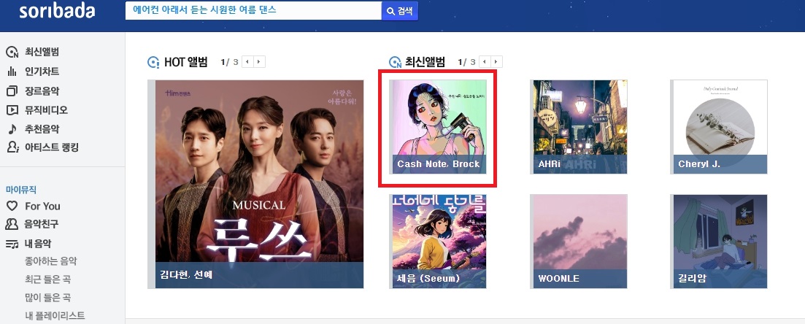Go to previous page of HOT 앨범
This screenshot has height=324, width=805.
247,62
